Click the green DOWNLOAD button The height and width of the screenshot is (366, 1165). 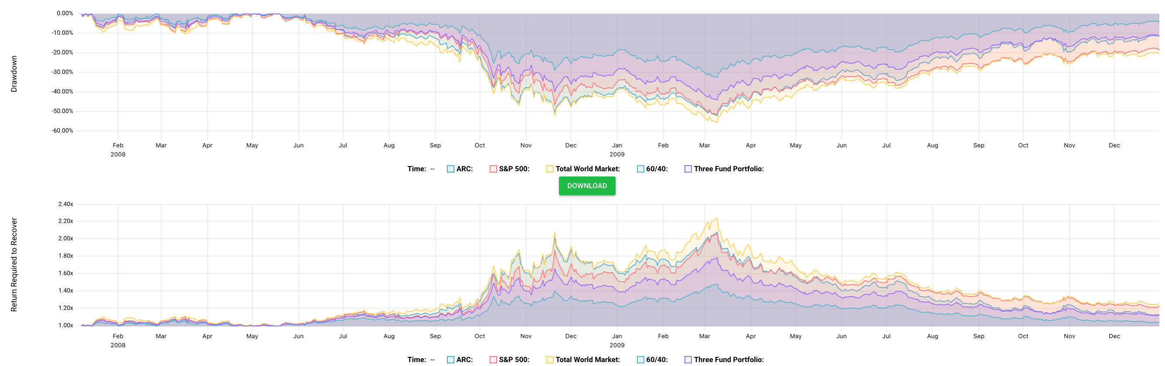coord(587,186)
